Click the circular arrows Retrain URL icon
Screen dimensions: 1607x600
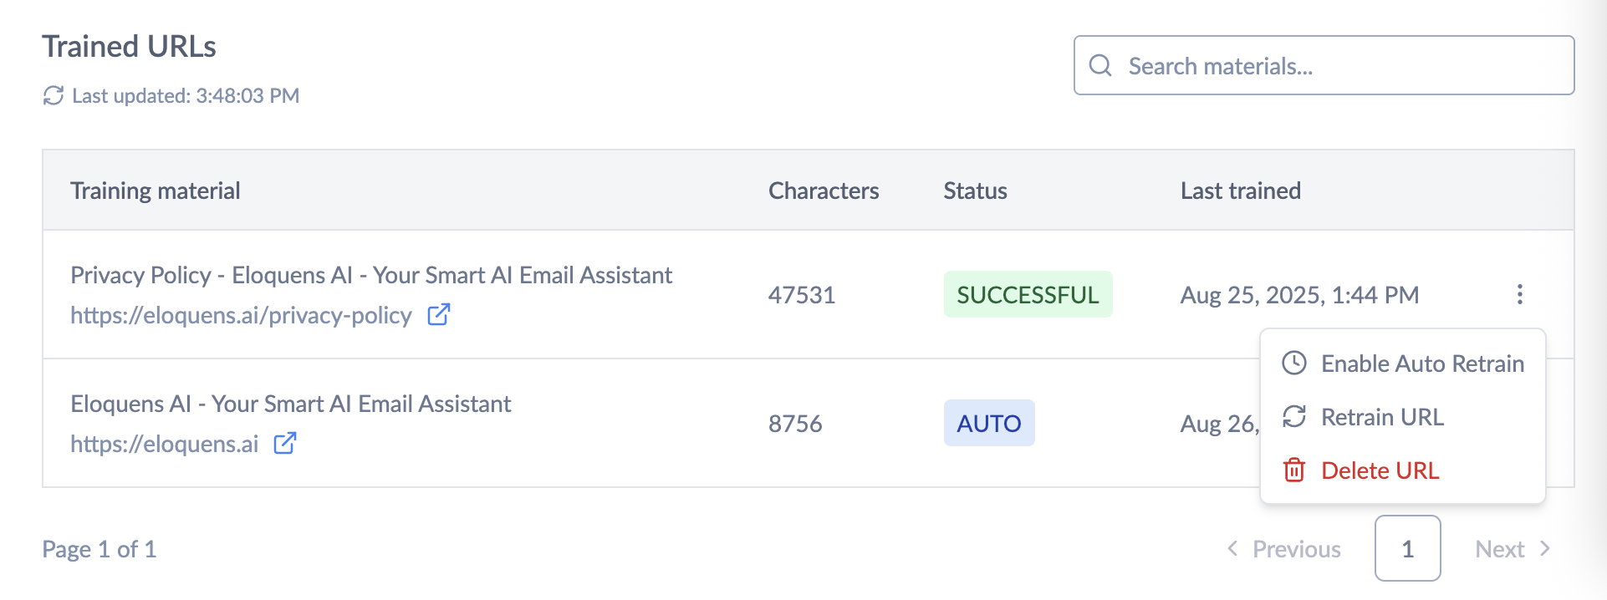[1294, 416]
